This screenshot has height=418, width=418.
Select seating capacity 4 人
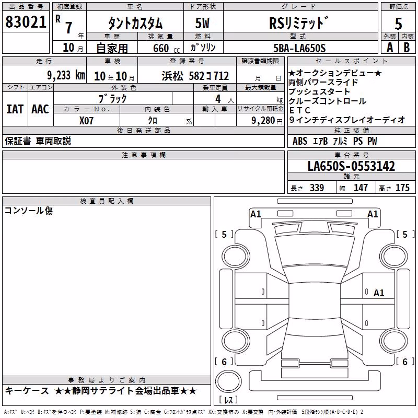pyautogui.click(x=225, y=99)
